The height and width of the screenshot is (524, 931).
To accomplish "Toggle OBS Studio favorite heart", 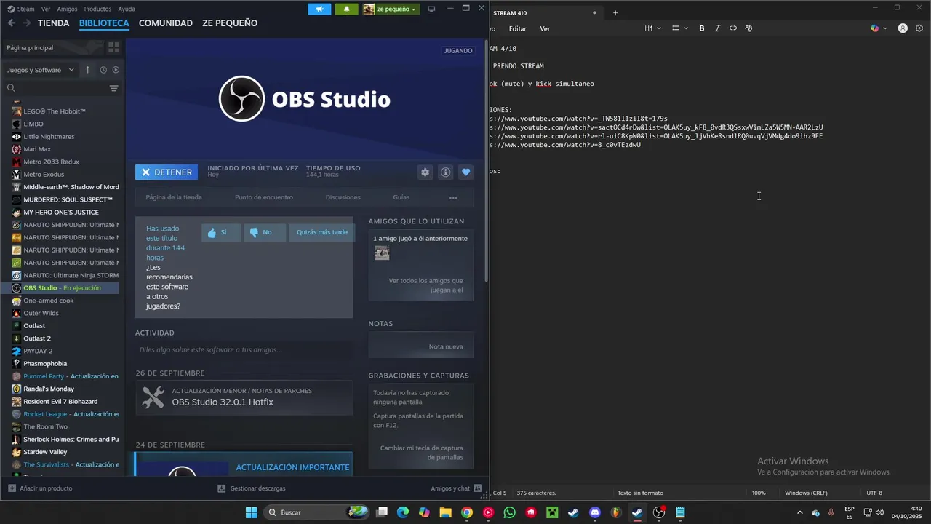I will point(466,172).
